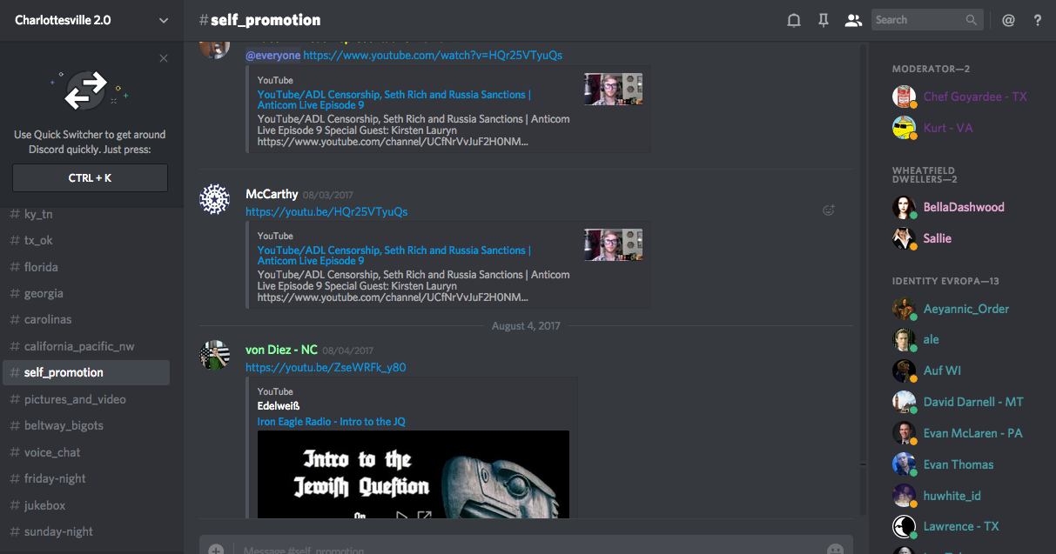Screen dimensions: 1056x554
Task: Open emoji picker in message box
Action: click(x=835, y=549)
